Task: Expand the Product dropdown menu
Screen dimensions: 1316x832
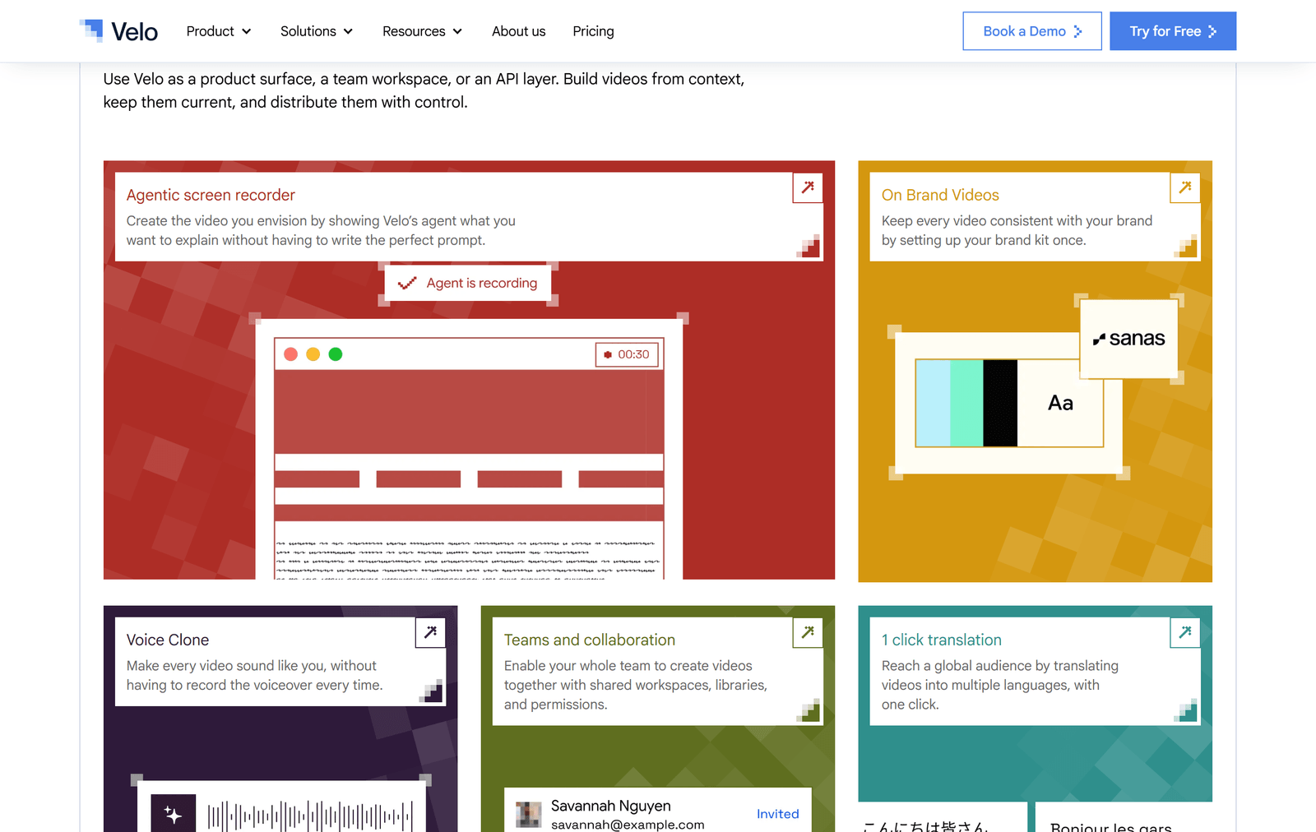Action: point(219,31)
